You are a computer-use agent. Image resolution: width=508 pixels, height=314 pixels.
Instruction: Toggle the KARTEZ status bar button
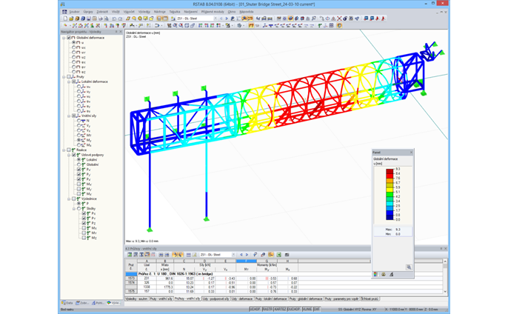click(280, 309)
